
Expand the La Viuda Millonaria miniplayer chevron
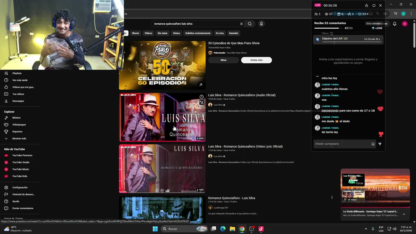pos(404,214)
